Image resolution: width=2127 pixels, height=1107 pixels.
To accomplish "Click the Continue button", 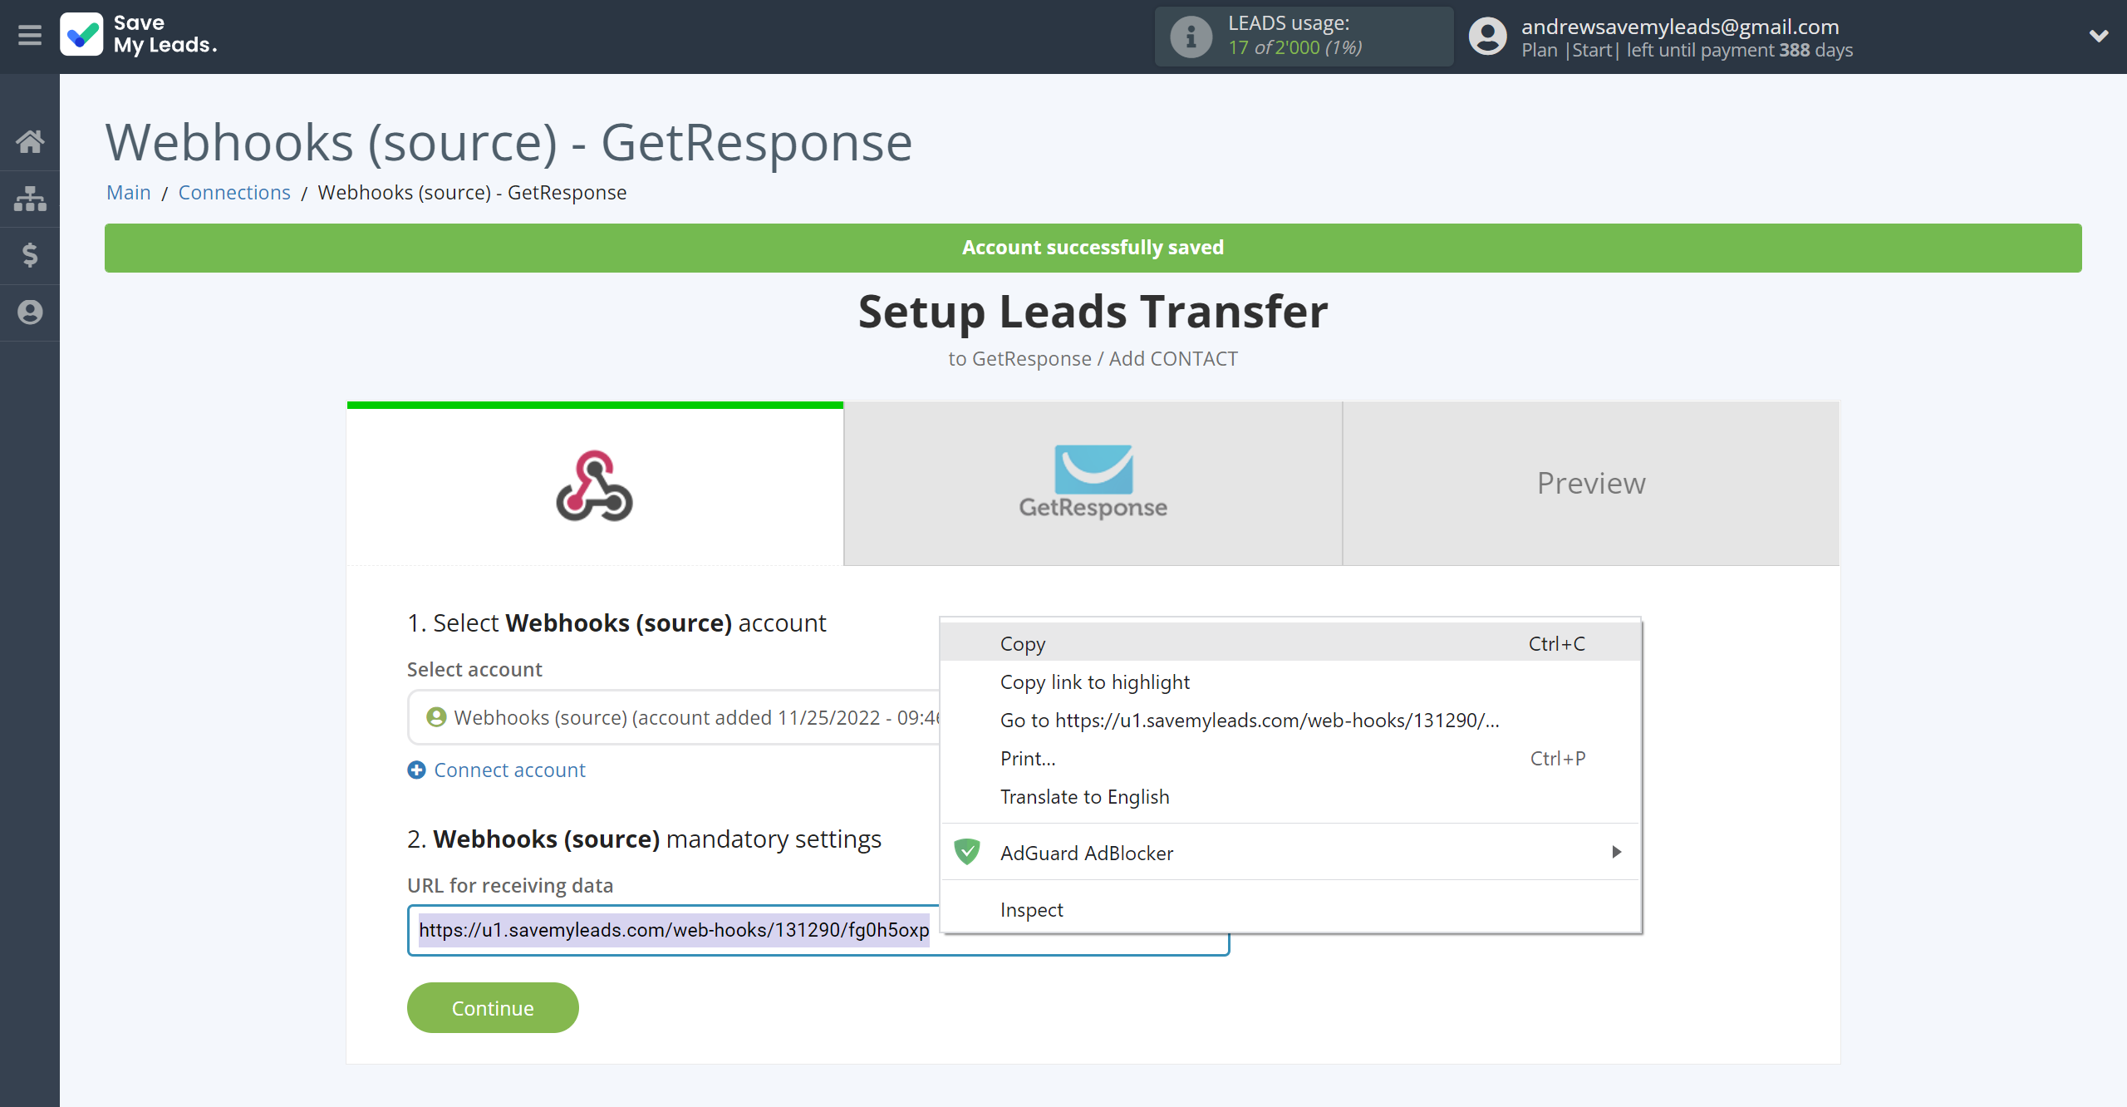I will tap(493, 1007).
